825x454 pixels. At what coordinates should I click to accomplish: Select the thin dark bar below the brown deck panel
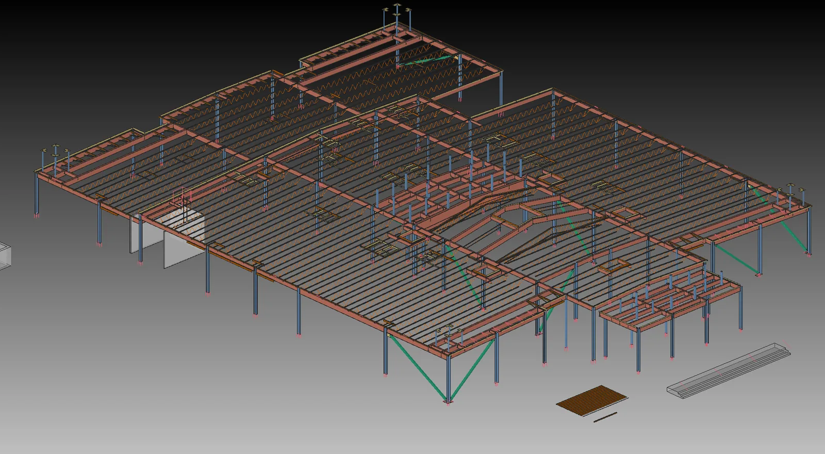(605, 417)
